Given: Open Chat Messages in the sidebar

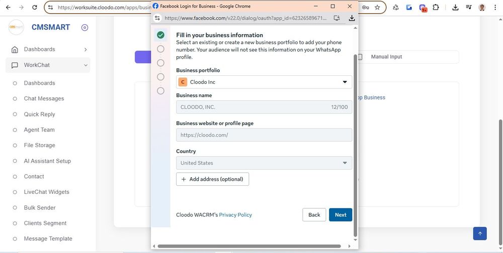Looking at the screenshot, I should [x=44, y=98].
